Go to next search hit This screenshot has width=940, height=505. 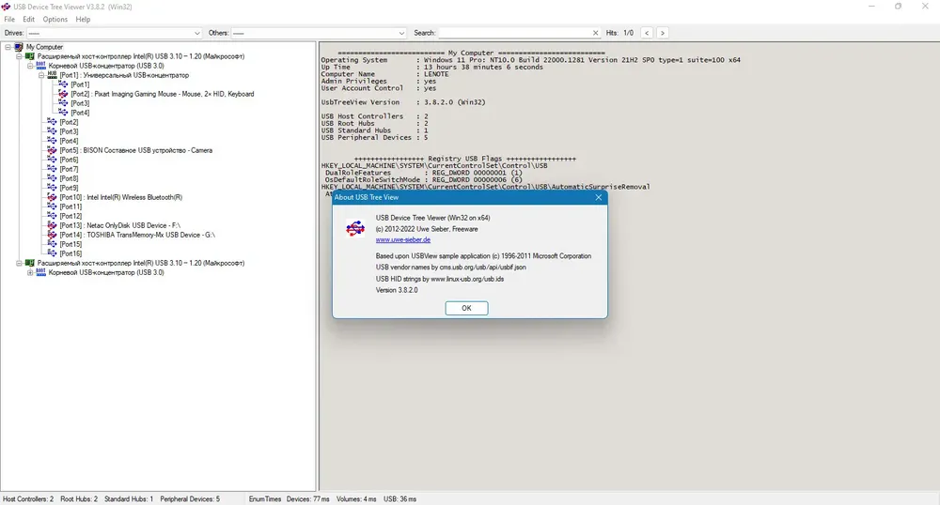[663, 33]
